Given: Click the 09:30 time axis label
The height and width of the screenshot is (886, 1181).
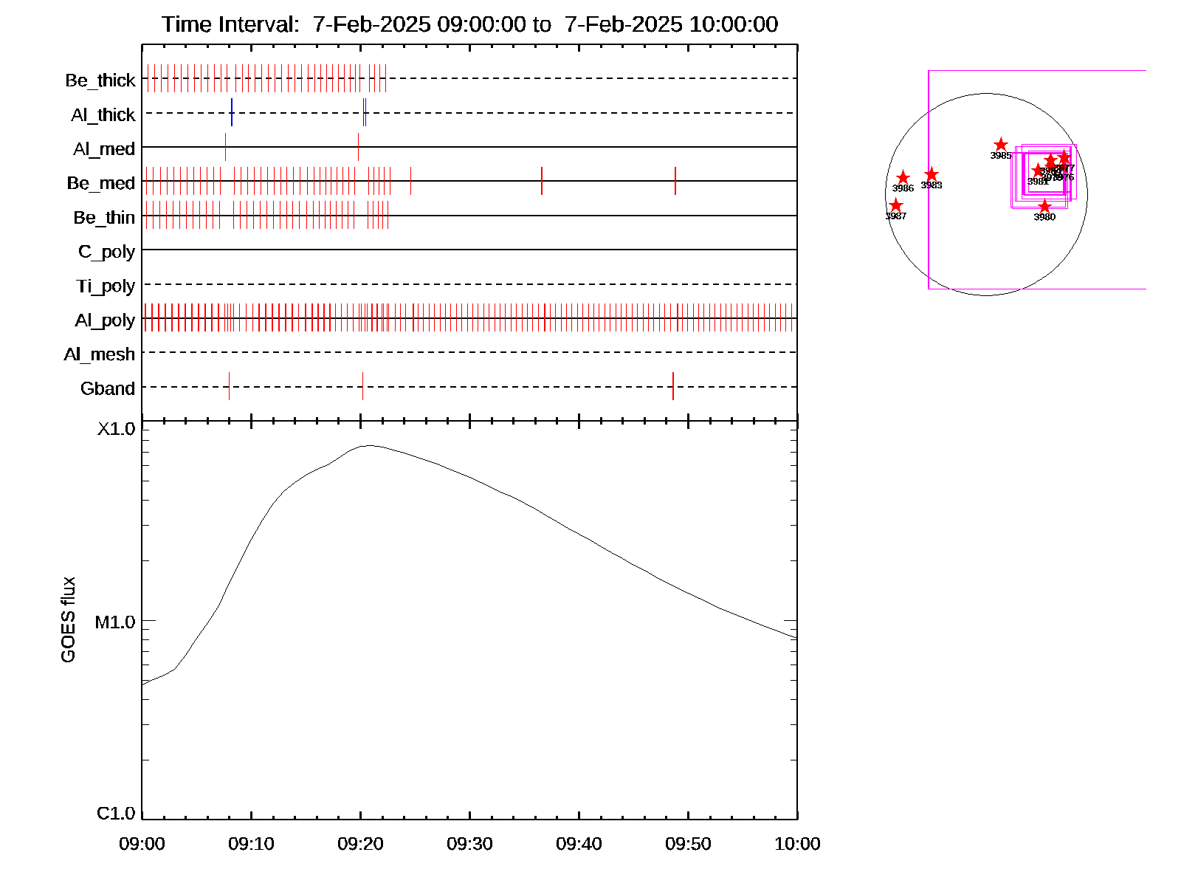Looking at the screenshot, I should 469,843.
